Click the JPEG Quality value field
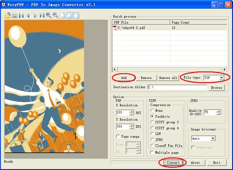Screen dimensions: 233x170 coord(210,112)
